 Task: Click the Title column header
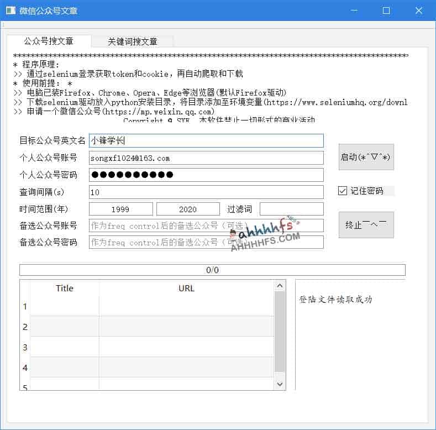(x=65, y=288)
